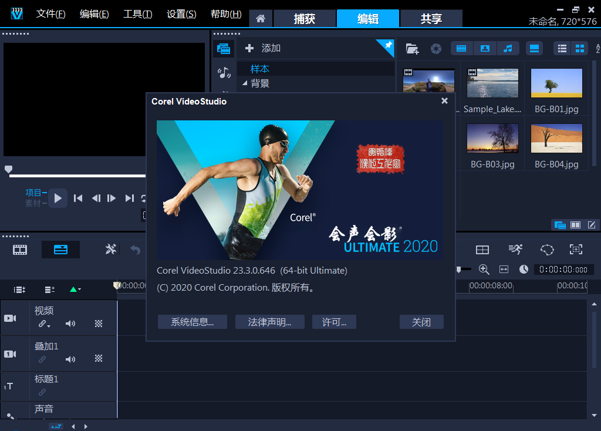601x431 pixels.
Task: Open the 编辑(E) menu
Action: pos(94,14)
